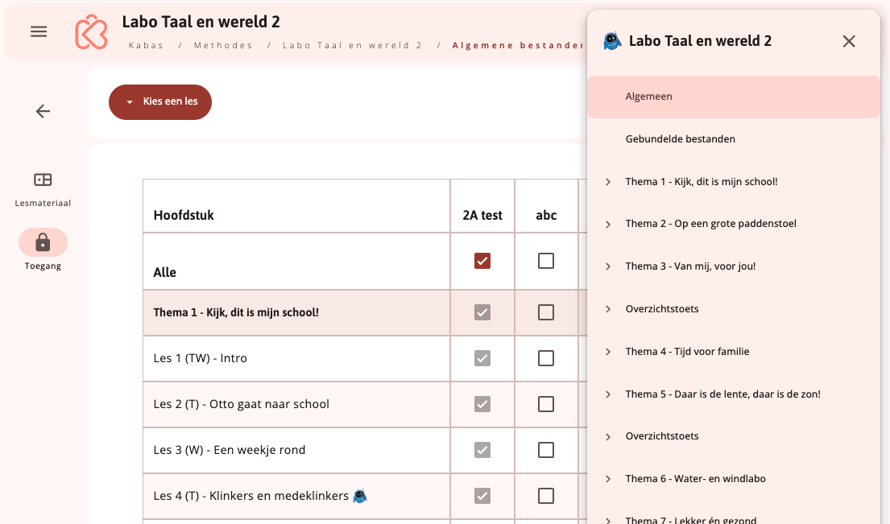Go to Methodes breadcrumb link

pos(223,45)
